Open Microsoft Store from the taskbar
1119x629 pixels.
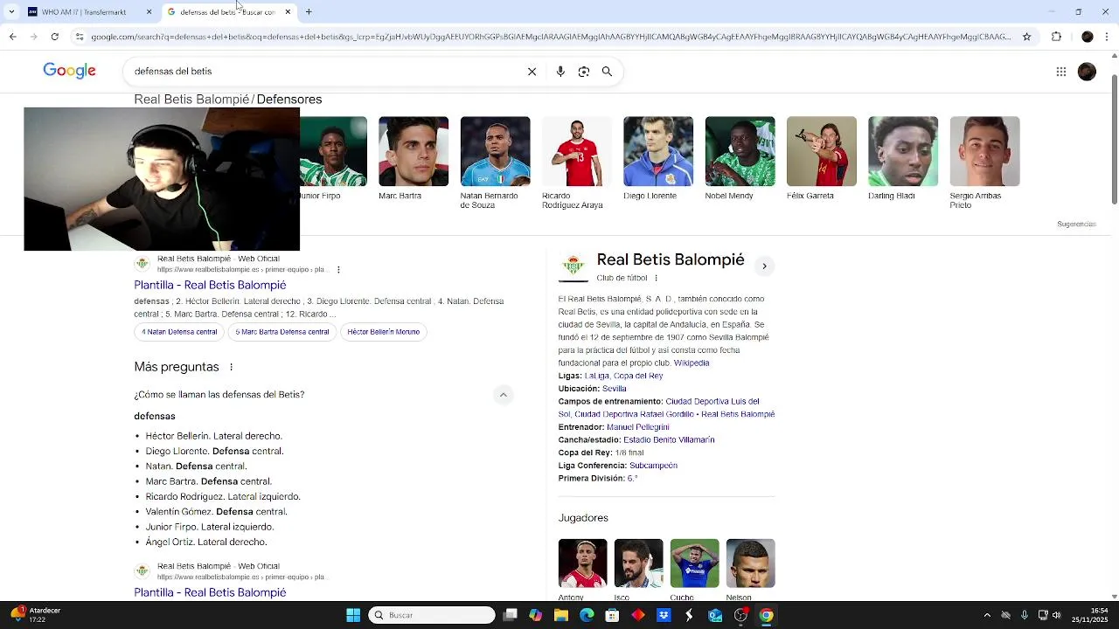click(612, 615)
